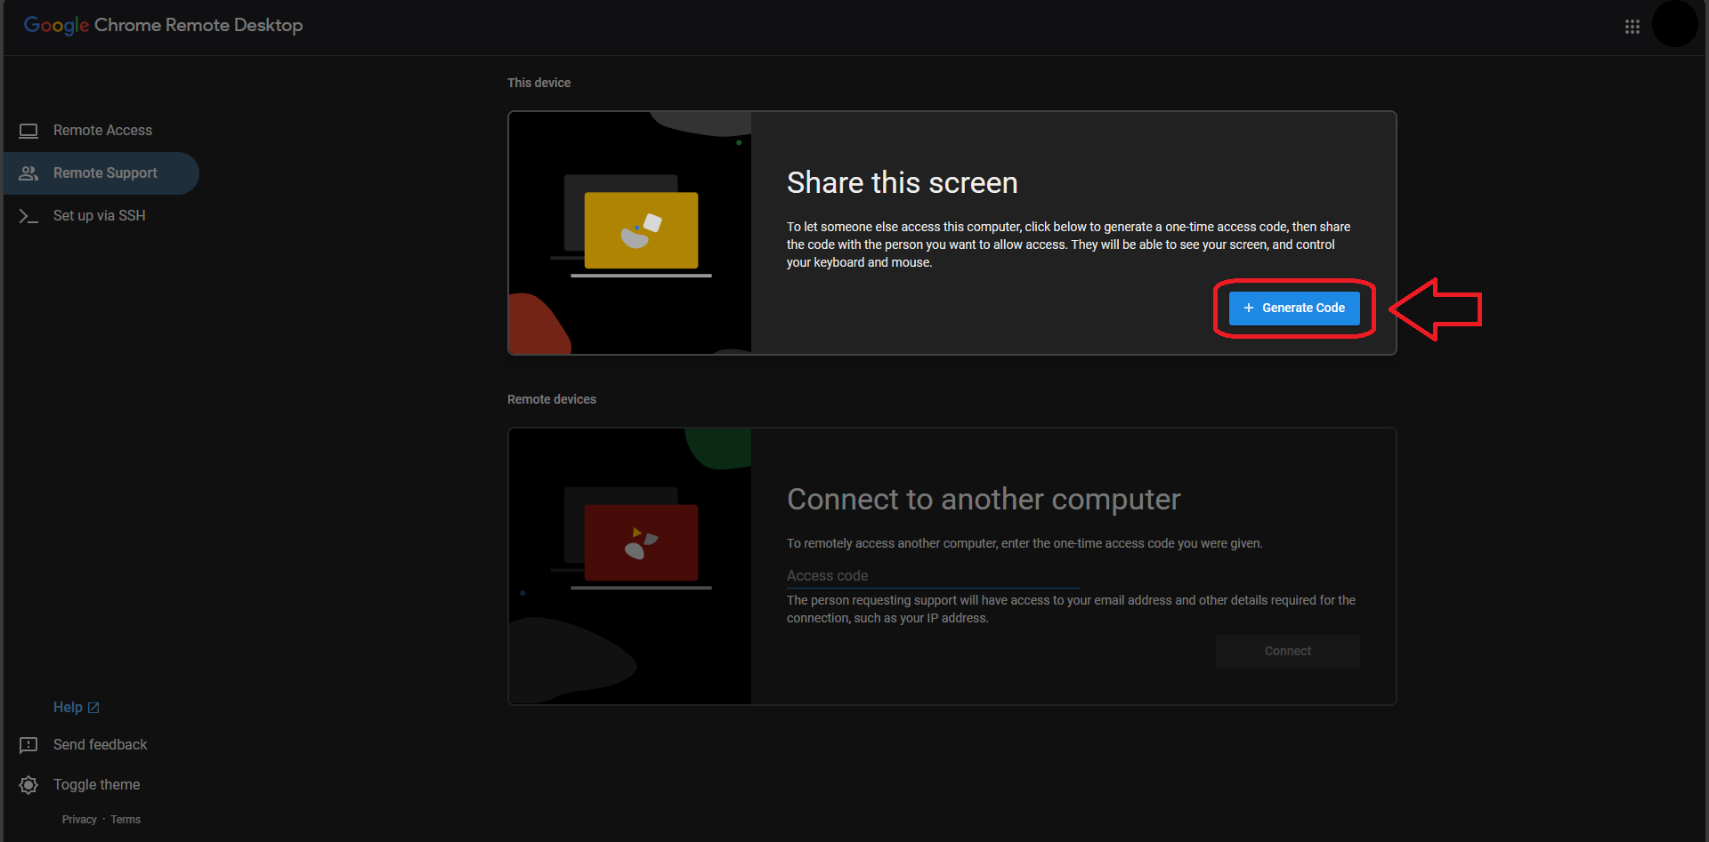Click the Share this screen illustration
The height and width of the screenshot is (842, 1709).
(x=630, y=233)
